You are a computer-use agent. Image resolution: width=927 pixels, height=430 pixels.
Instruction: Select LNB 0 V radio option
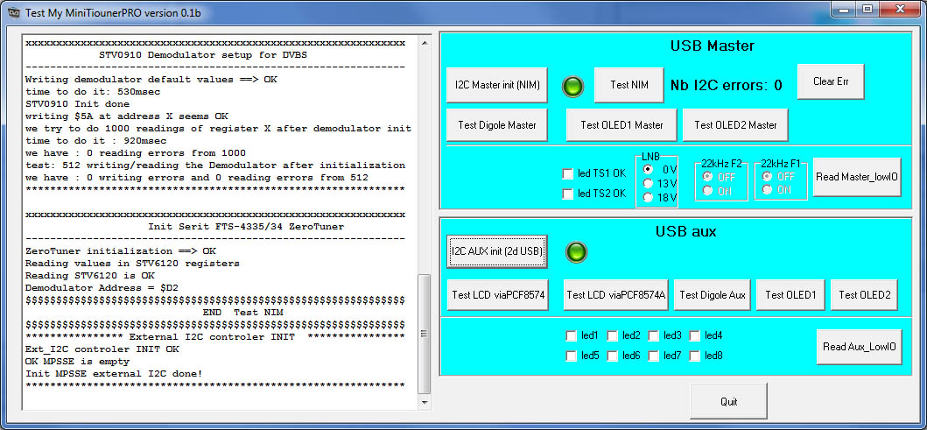click(649, 169)
